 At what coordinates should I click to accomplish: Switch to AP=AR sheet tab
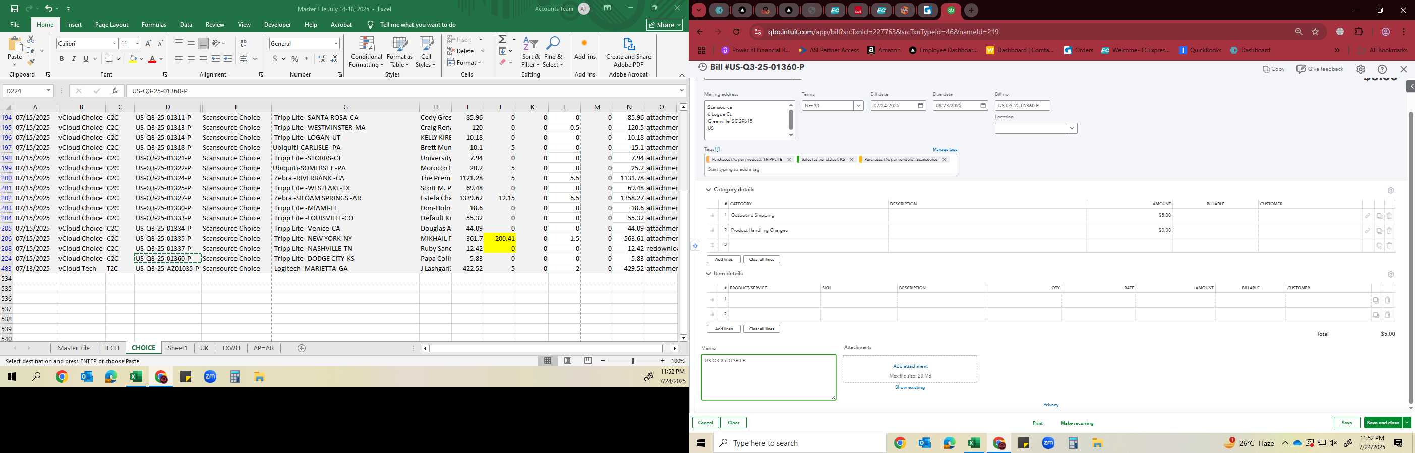click(264, 348)
